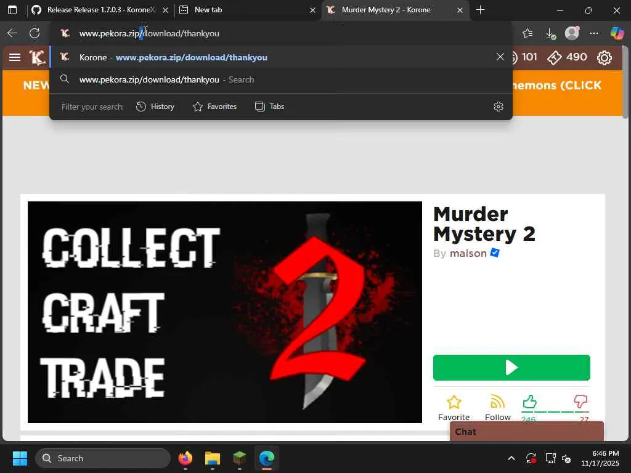
Task: Like the game with thumbs up
Action: [x=529, y=402]
